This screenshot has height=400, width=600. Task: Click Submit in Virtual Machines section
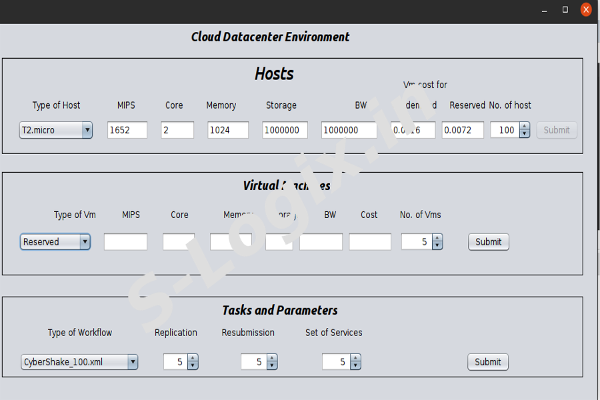tap(488, 242)
